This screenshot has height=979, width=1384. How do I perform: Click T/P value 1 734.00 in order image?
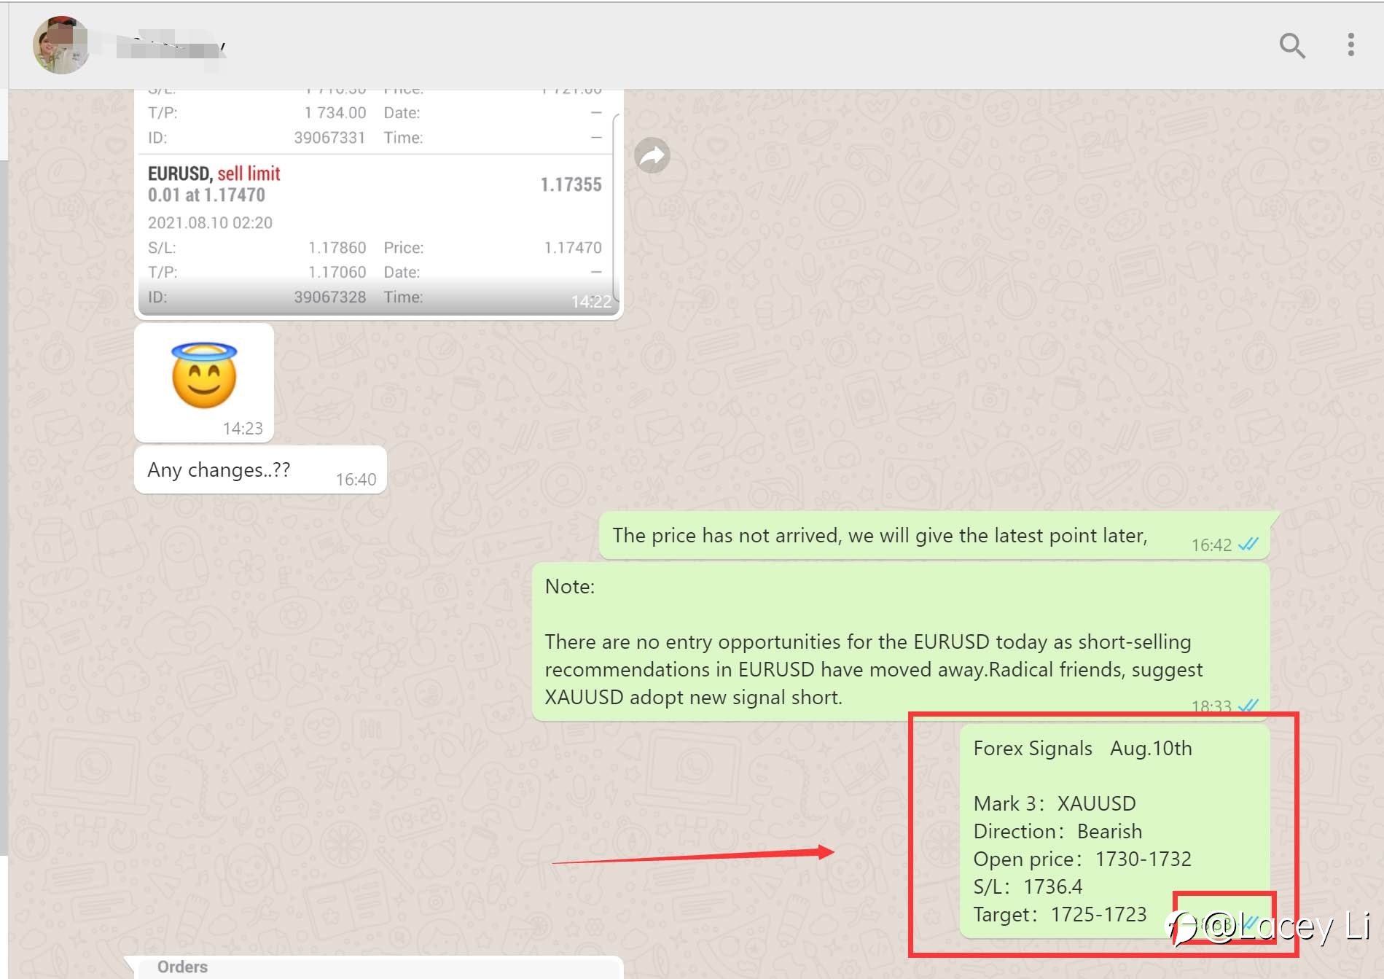click(x=335, y=112)
